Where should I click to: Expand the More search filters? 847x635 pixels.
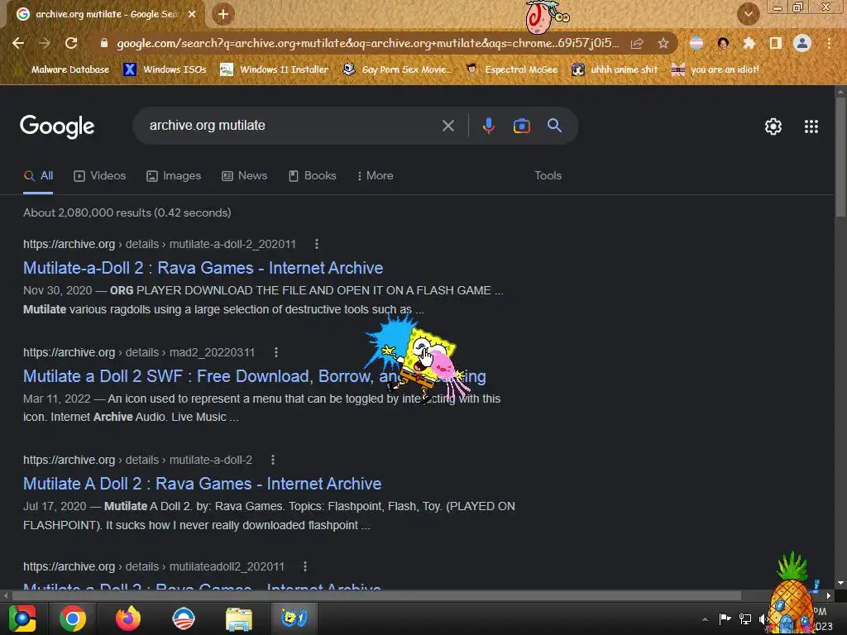pos(375,176)
